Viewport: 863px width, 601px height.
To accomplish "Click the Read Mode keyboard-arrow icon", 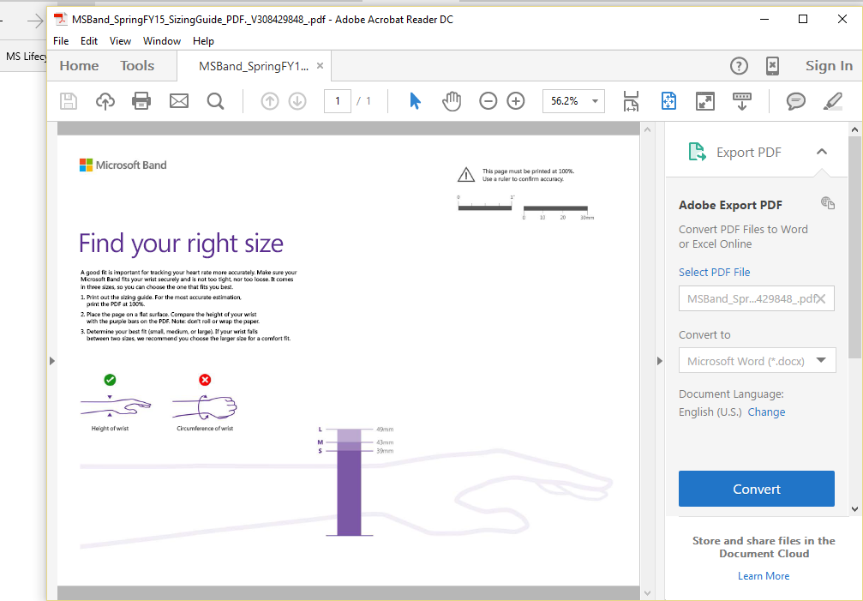I will point(742,101).
